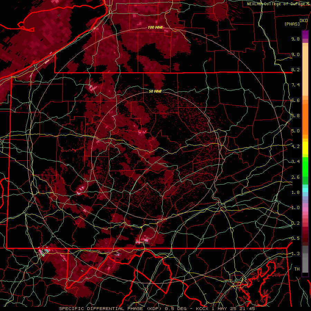
Task: Select the 1.0 value on the color scale
Action: (x=295, y=208)
